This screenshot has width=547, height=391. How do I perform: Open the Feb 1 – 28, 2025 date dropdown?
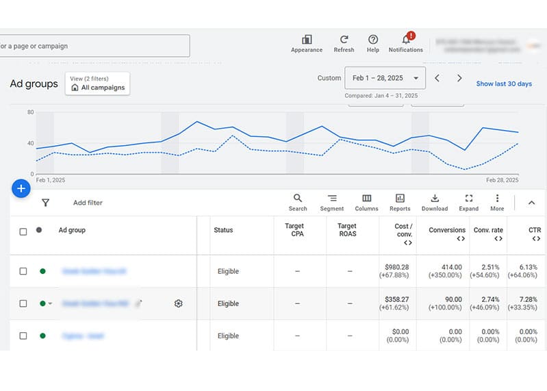click(385, 78)
